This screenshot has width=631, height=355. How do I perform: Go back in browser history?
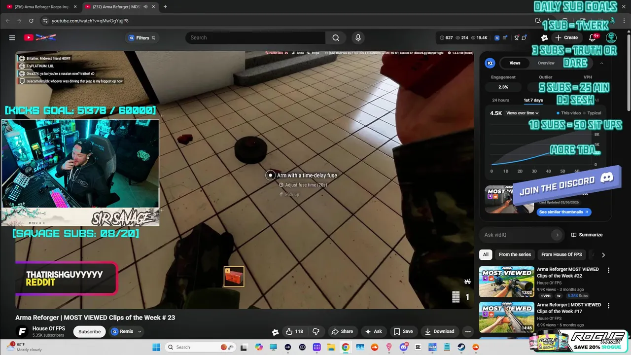[7, 21]
